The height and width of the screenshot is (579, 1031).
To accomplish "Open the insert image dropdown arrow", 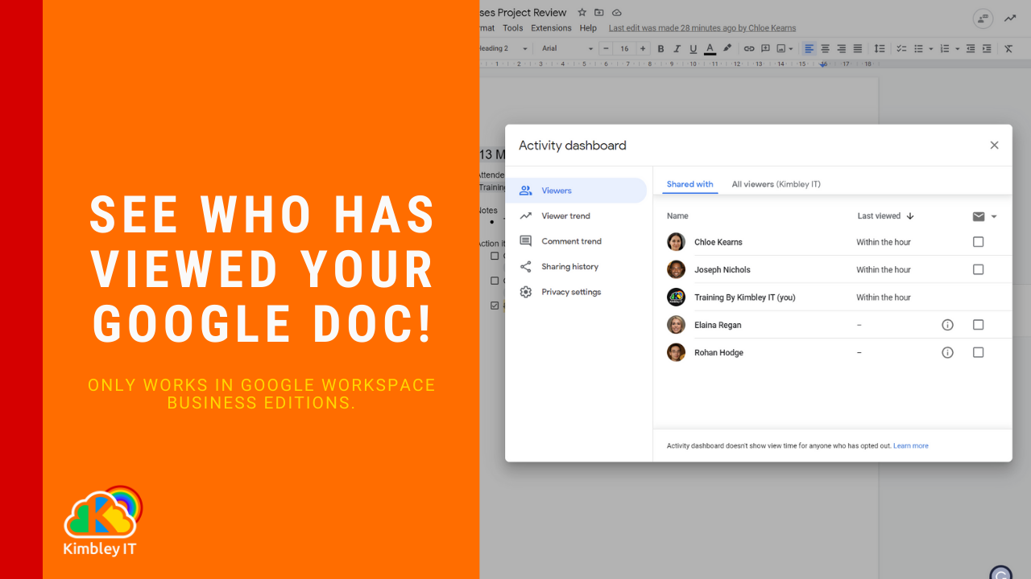I will [x=791, y=49].
